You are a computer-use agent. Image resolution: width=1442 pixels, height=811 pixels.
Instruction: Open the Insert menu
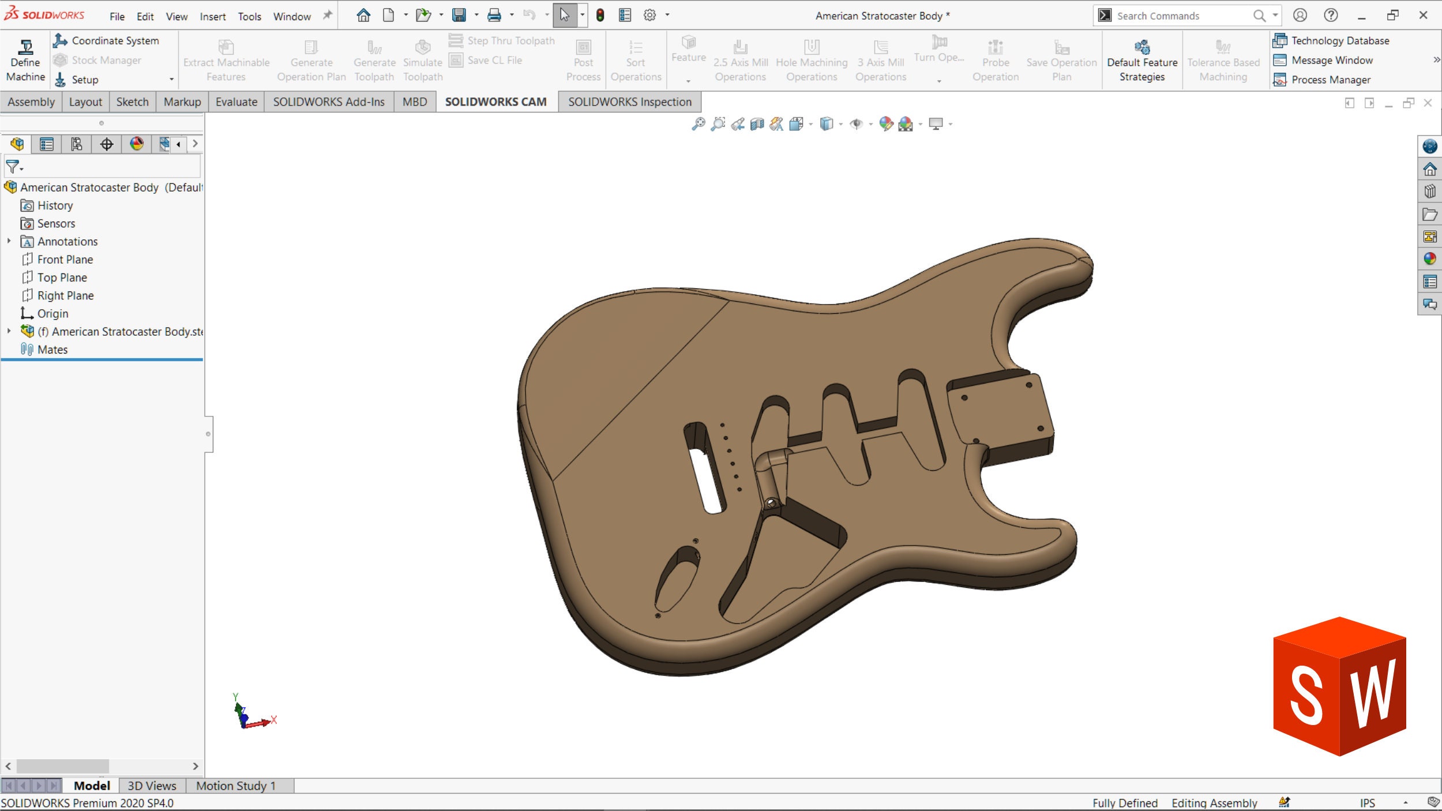[x=213, y=16]
